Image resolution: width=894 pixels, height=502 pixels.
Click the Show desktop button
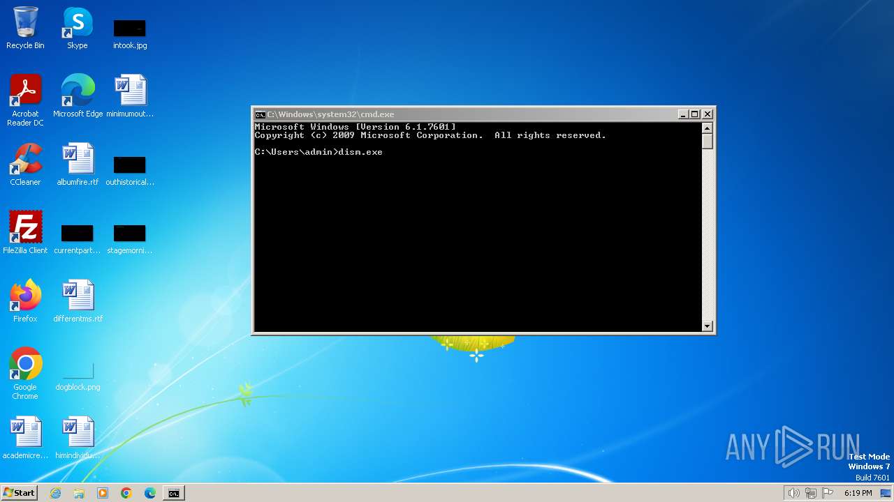[886, 493]
